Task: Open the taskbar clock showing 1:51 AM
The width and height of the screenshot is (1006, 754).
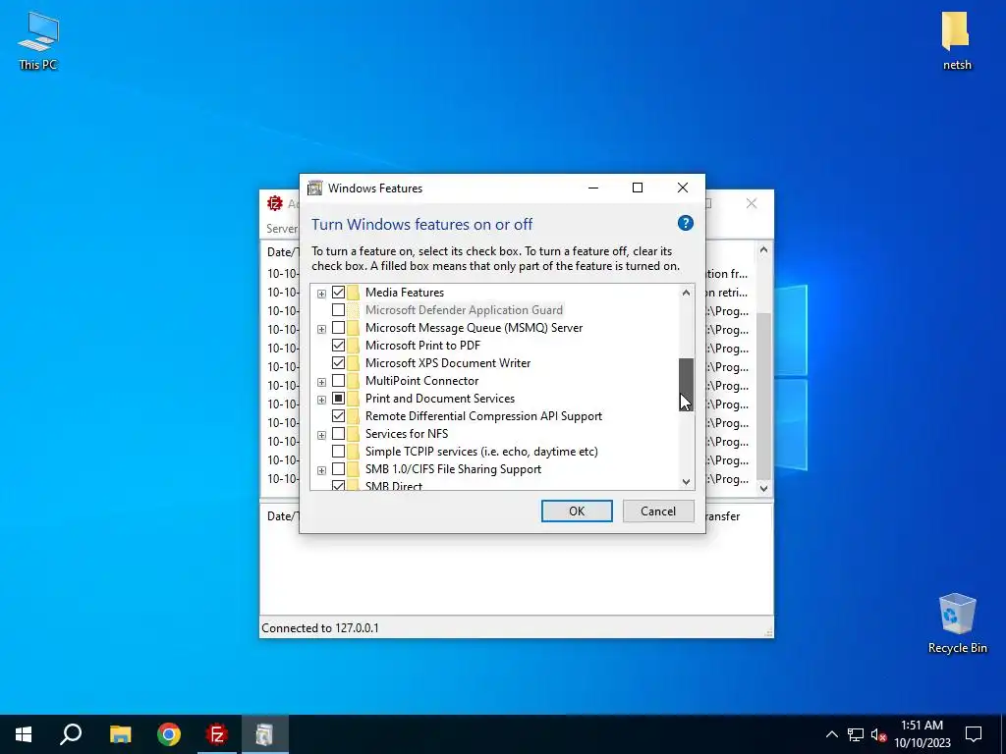Action: (x=922, y=734)
